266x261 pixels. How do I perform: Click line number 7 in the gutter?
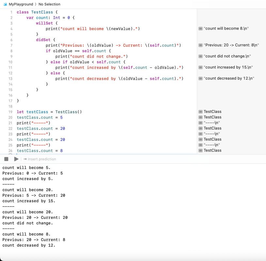tap(11, 45)
